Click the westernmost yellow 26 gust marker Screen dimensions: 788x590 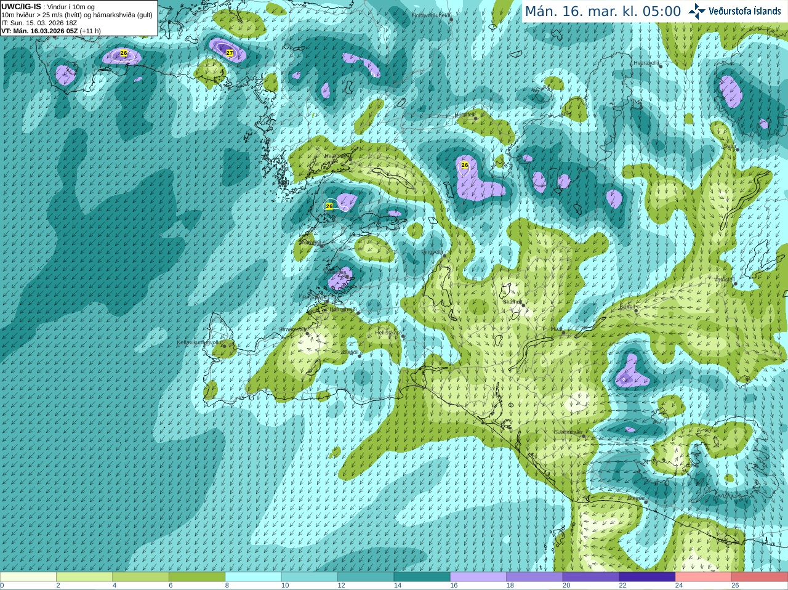coord(124,54)
